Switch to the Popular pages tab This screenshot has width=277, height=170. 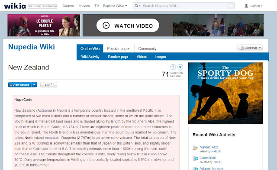point(119,49)
